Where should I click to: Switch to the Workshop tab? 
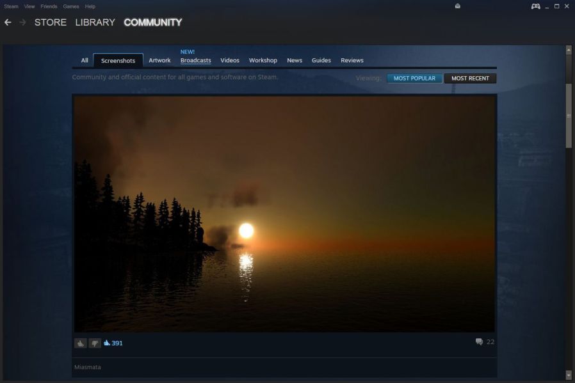pyautogui.click(x=263, y=61)
